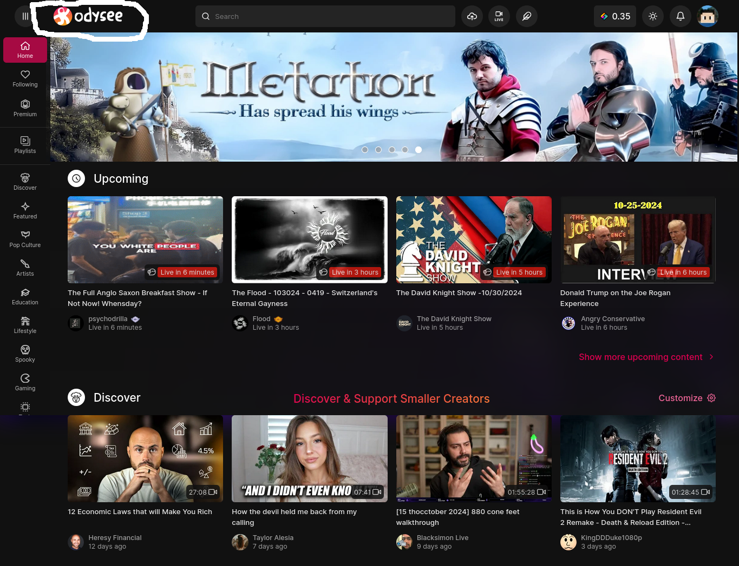Select Home in the sidebar

(25, 50)
